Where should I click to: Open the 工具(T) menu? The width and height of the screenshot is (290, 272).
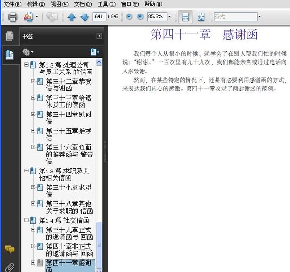106,4
